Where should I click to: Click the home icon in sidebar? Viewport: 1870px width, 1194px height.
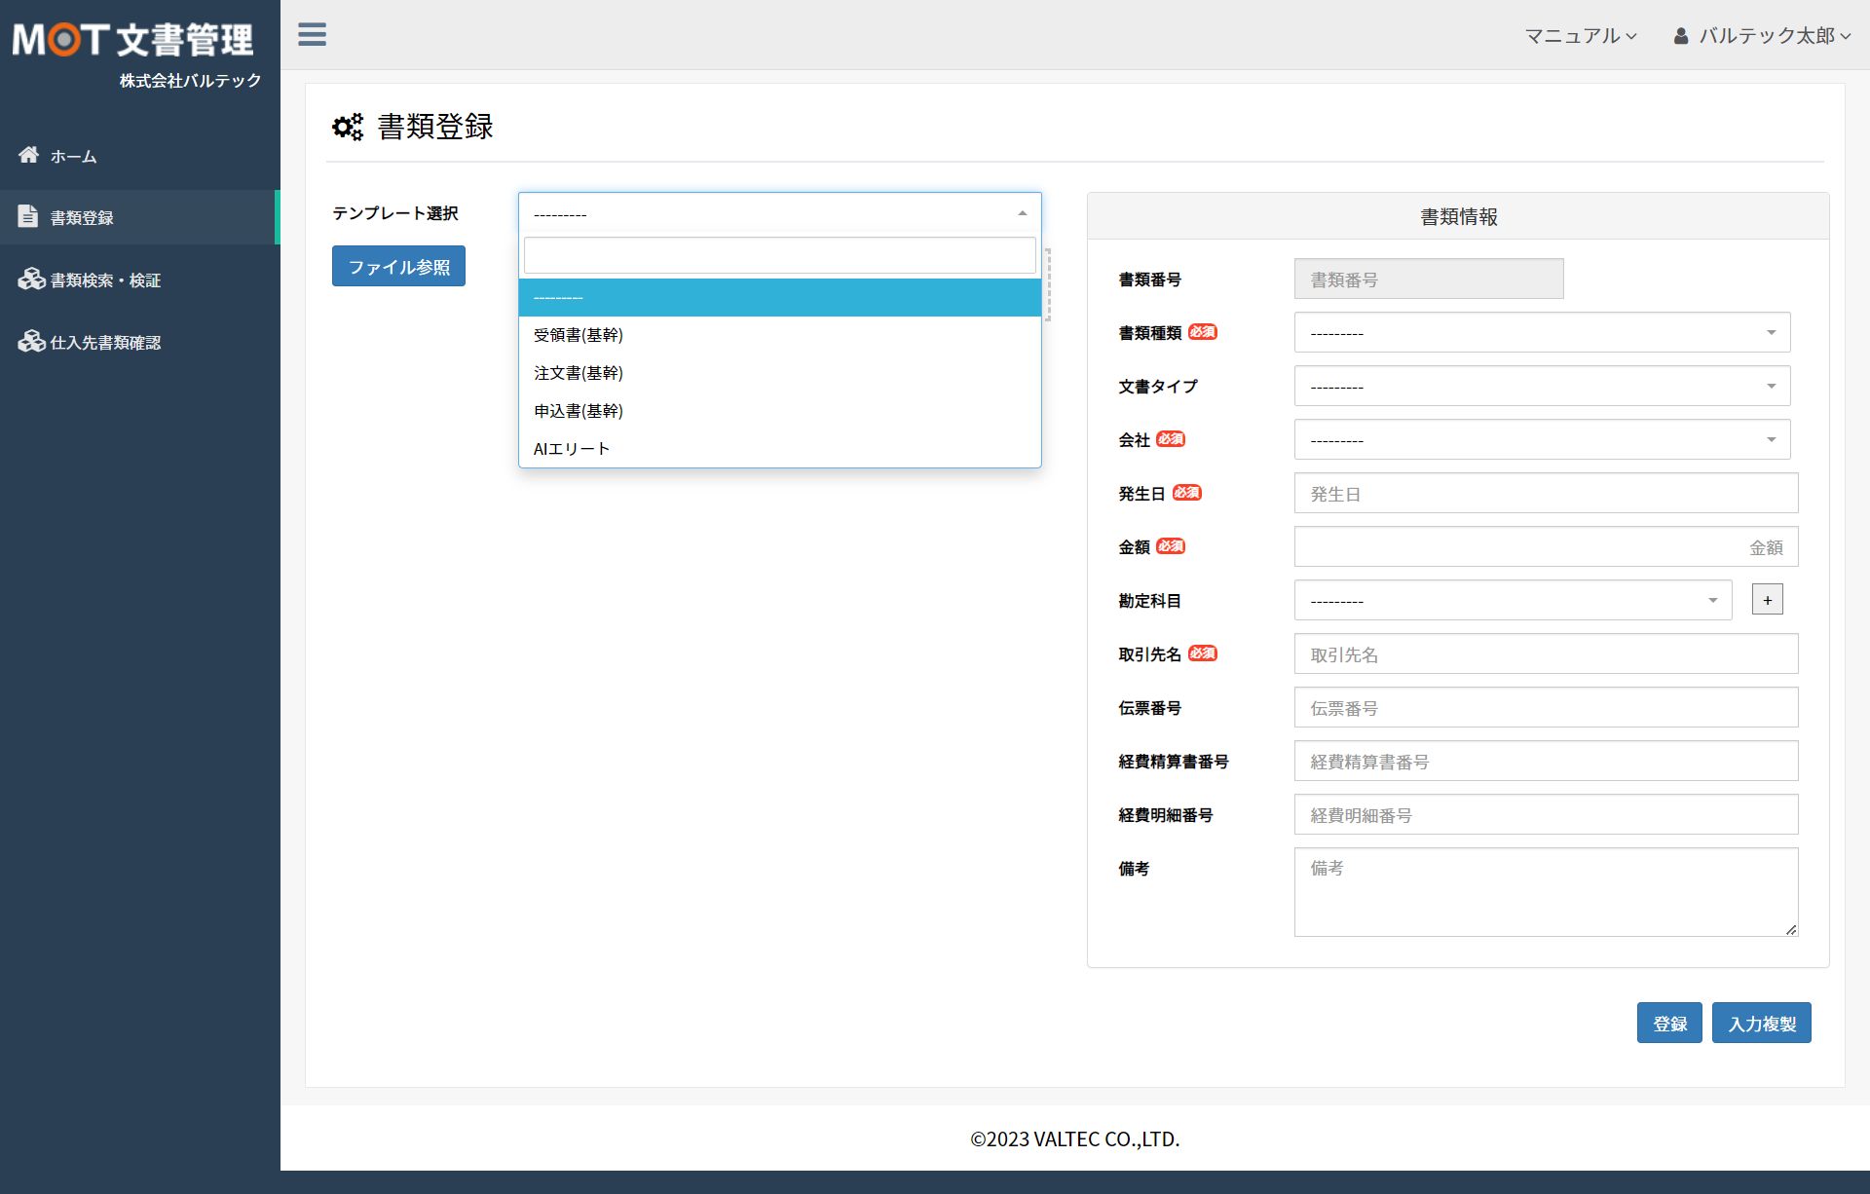[x=28, y=155]
